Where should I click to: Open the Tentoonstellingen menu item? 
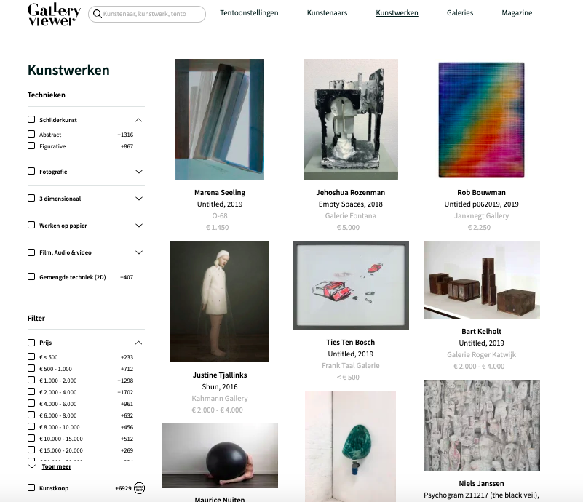tap(249, 13)
